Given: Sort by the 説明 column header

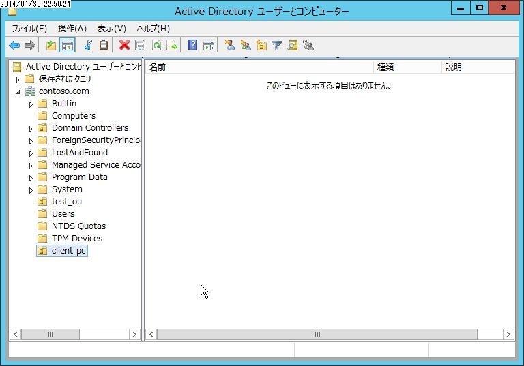Looking at the screenshot, I should pos(478,67).
